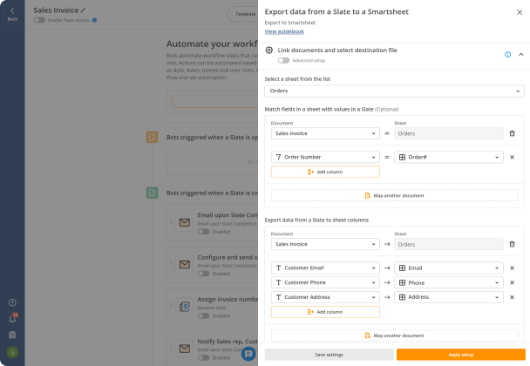This screenshot has width=530, height=366.
Task: Open the Order Number field dropdown
Action: [x=325, y=157]
